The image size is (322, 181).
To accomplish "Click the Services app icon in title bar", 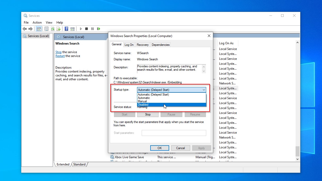I will pos(25,16).
